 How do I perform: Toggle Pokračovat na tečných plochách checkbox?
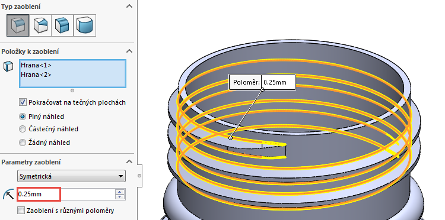[x=22, y=102]
